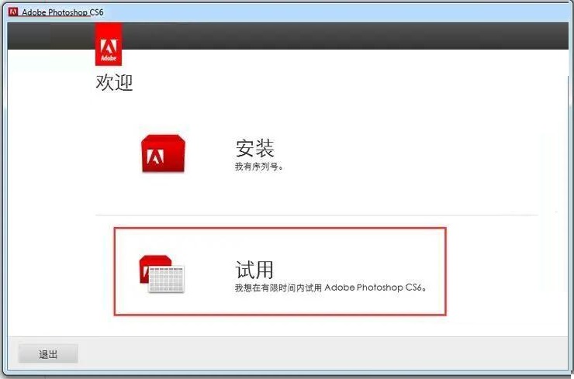Click the red Adobe logo banner
Screen dimensions: 574x379
coord(108,43)
